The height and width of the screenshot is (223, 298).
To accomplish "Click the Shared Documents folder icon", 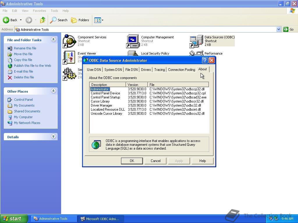I will click(10, 111).
